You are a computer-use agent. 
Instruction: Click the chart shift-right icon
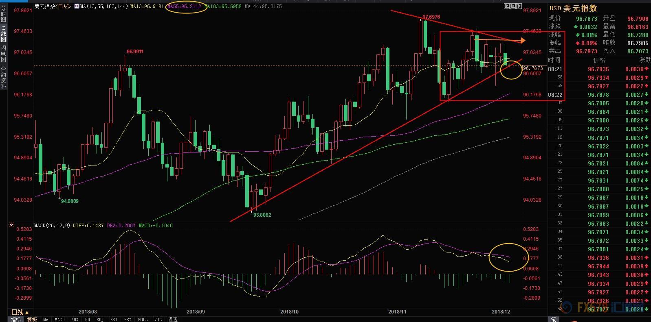click(x=519, y=6)
